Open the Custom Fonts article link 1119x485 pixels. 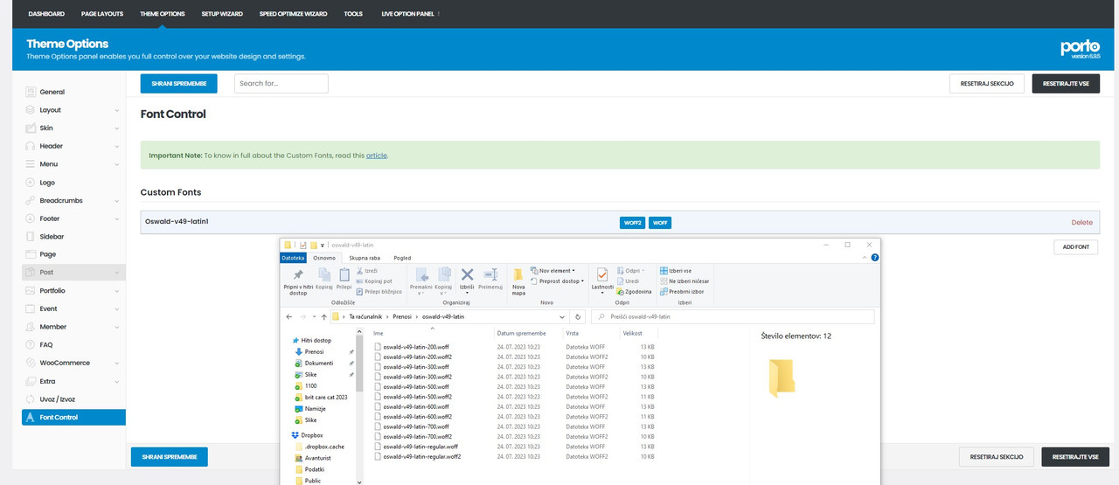coord(376,155)
